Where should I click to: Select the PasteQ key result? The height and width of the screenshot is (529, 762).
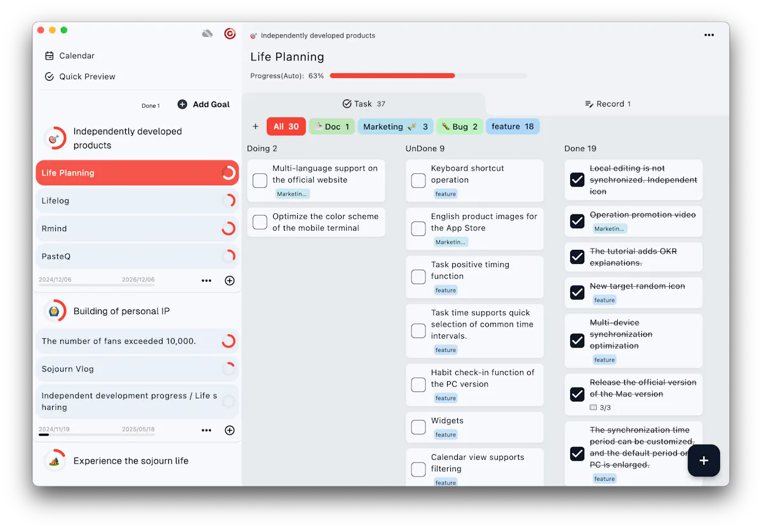point(137,256)
